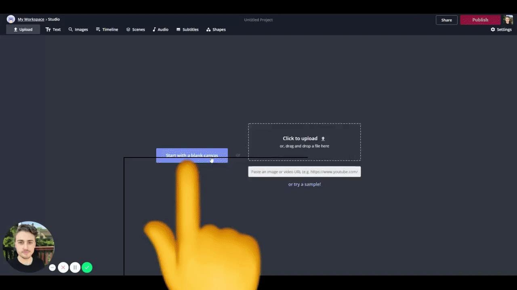Open the Images search tool
The image size is (517, 290).
78,29
